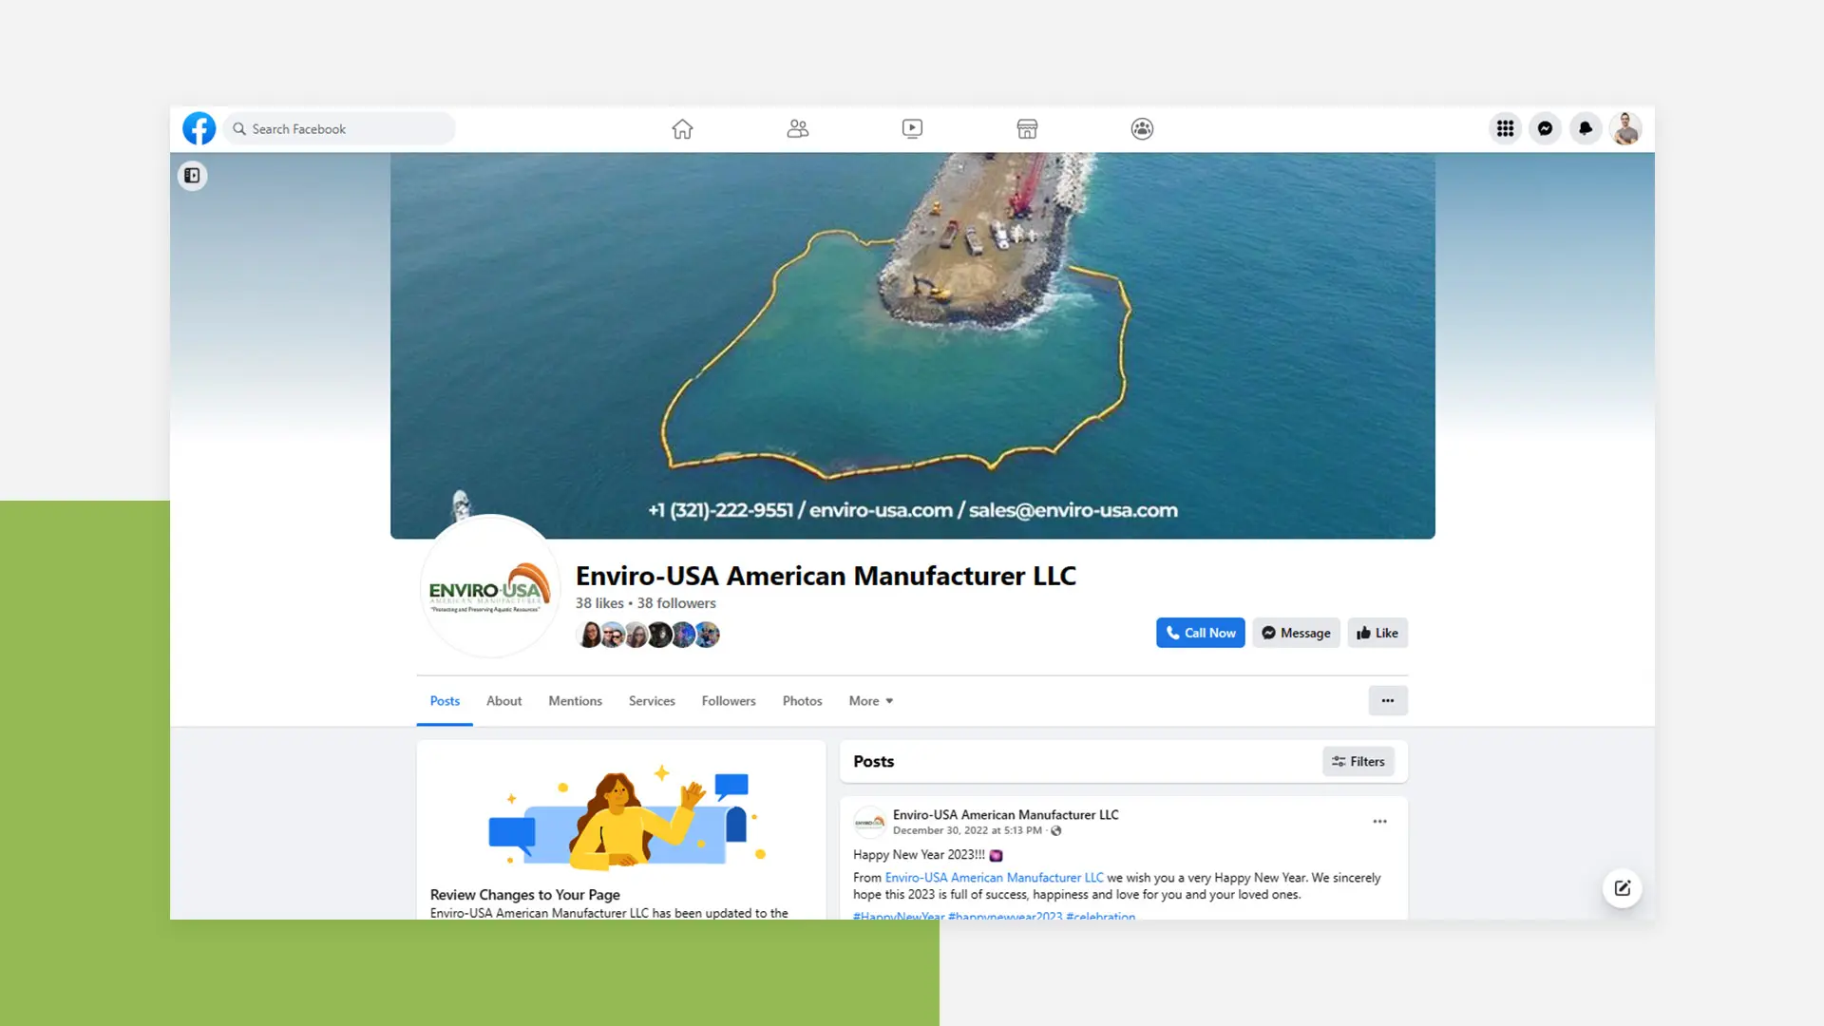Like the Enviro-USA page
Image resolution: width=1824 pixels, height=1026 pixels.
click(x=1377, y=633)
